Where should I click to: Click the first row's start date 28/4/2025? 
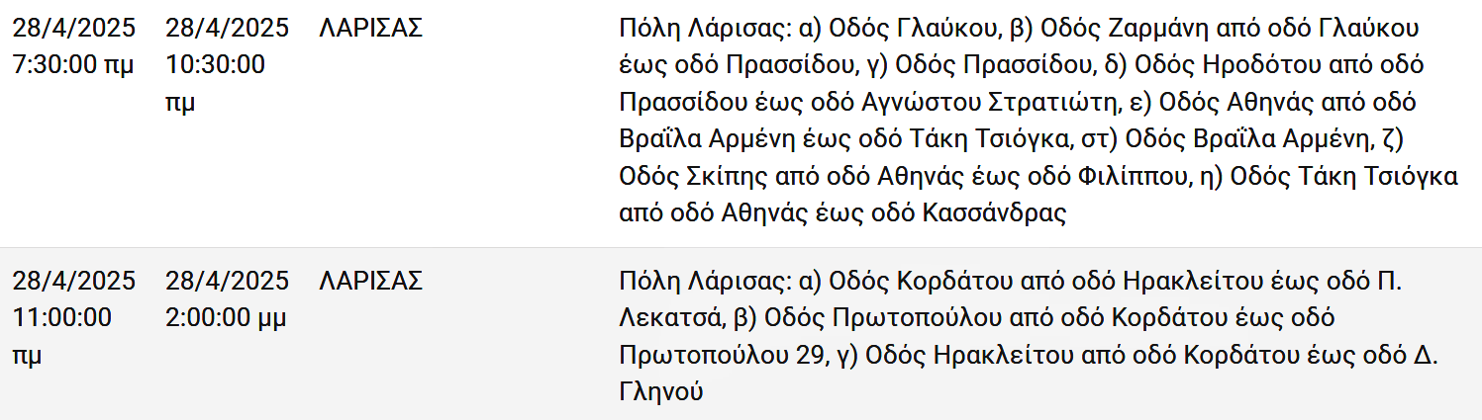(x=73, y=28)
